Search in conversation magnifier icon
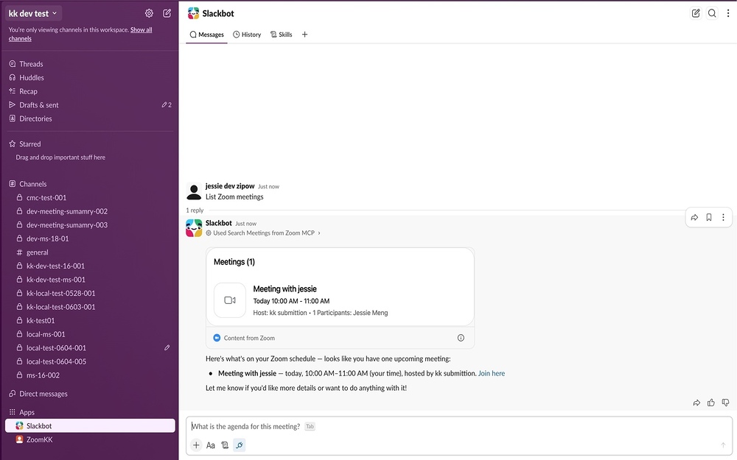 pos(712,13)
